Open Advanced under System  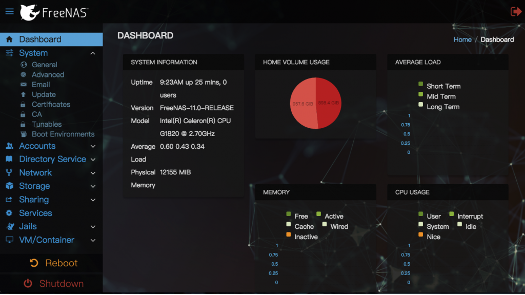(48, 74)
